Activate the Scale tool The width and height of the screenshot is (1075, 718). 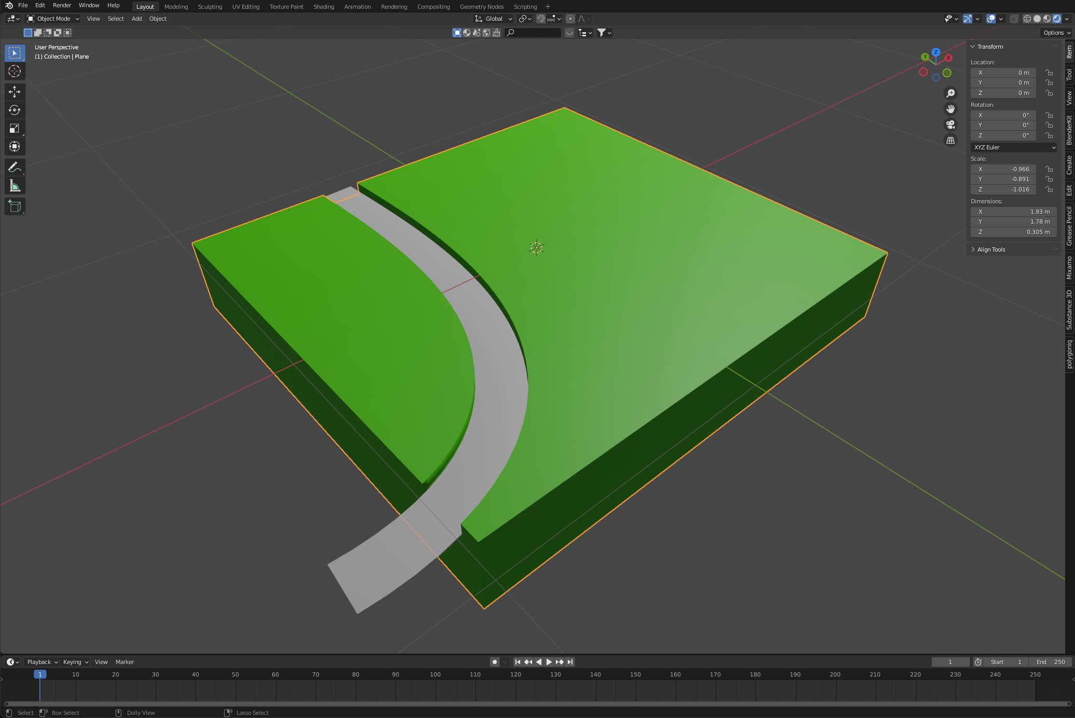pyautogui.click(x=15, y=128)
